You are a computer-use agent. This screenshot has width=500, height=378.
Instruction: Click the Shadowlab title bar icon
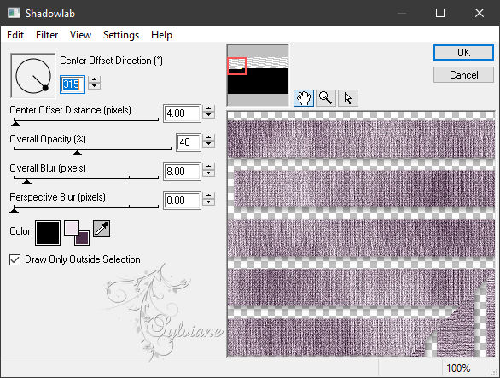(x=14, y=13)
